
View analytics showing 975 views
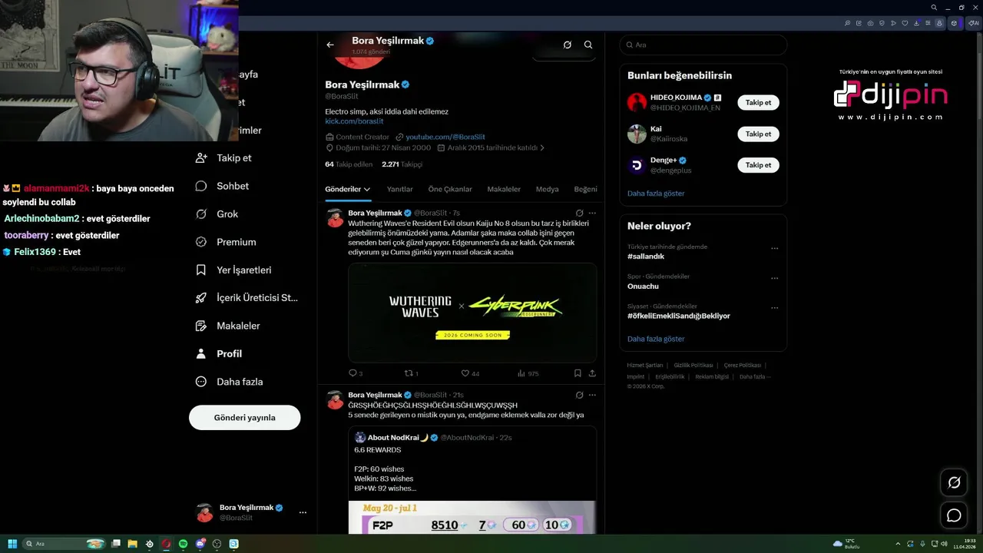(x=528, y=373)
